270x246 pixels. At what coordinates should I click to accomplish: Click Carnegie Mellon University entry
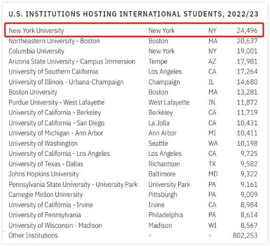click(45, 194)
